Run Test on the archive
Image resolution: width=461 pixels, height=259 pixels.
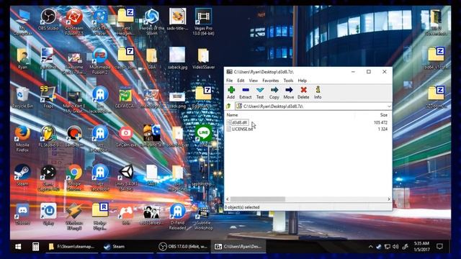[x=260, y=93]
